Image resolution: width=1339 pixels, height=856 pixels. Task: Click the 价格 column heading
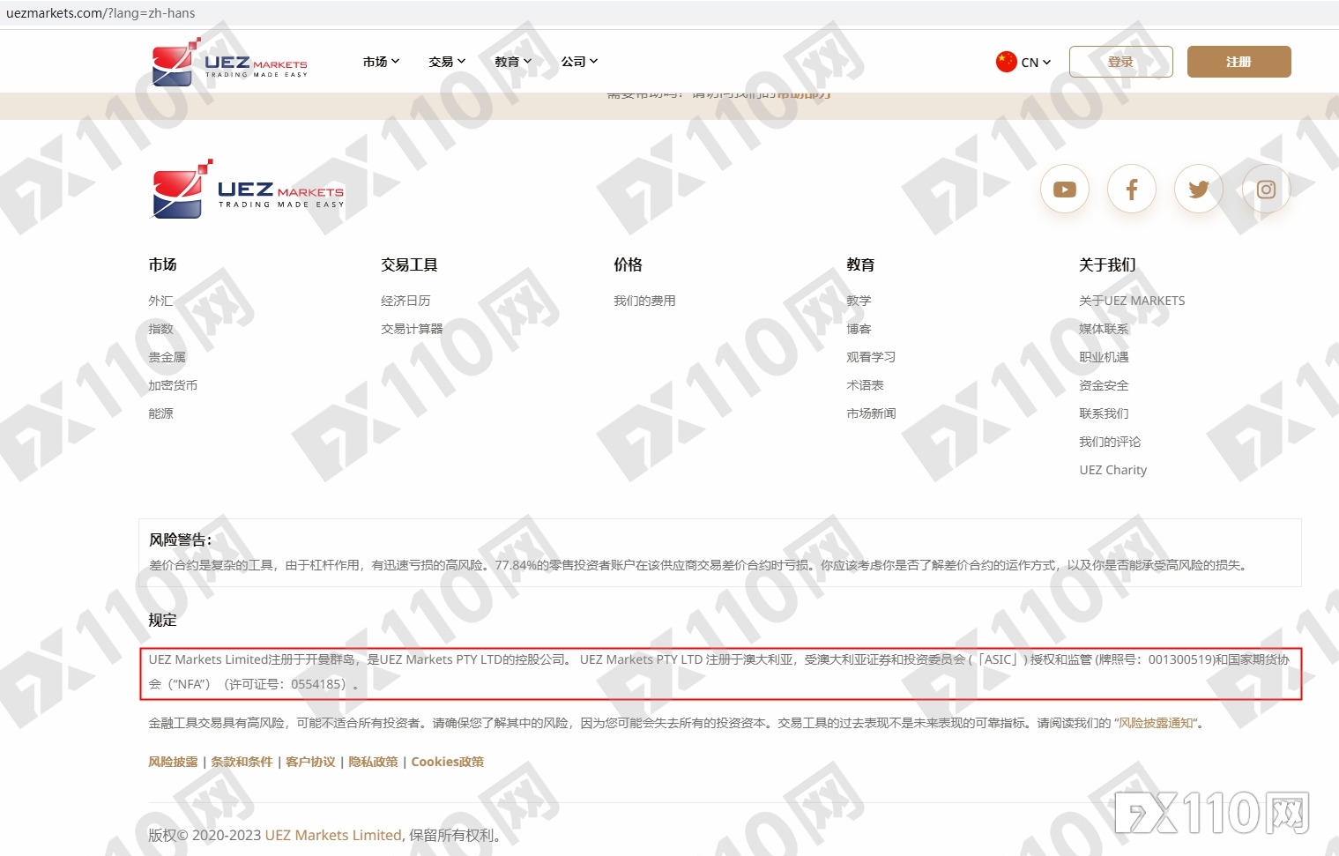(628, 264)
